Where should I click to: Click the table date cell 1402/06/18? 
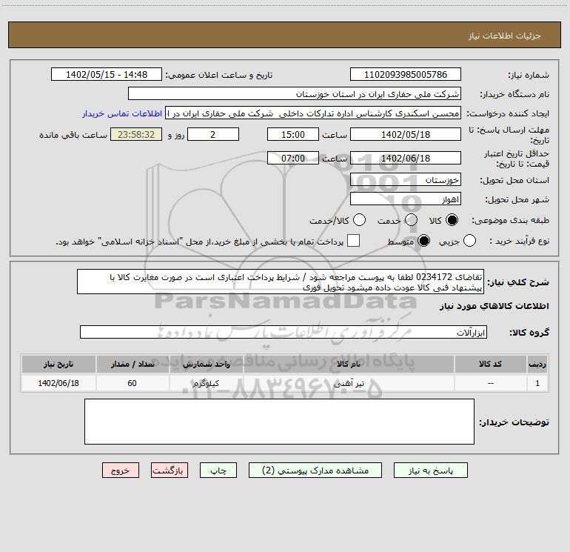58,383
